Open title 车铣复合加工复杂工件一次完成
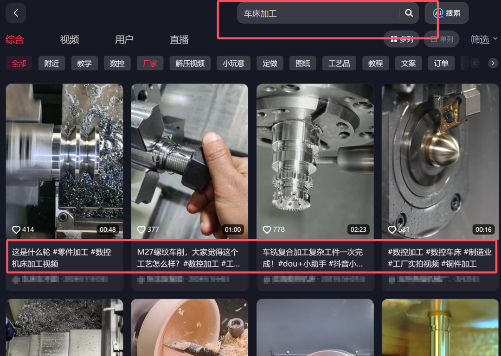 coord(313,258)
